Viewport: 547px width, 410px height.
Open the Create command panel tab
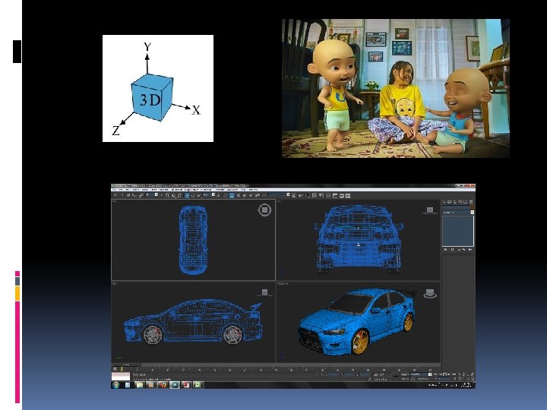click(444, 202)
